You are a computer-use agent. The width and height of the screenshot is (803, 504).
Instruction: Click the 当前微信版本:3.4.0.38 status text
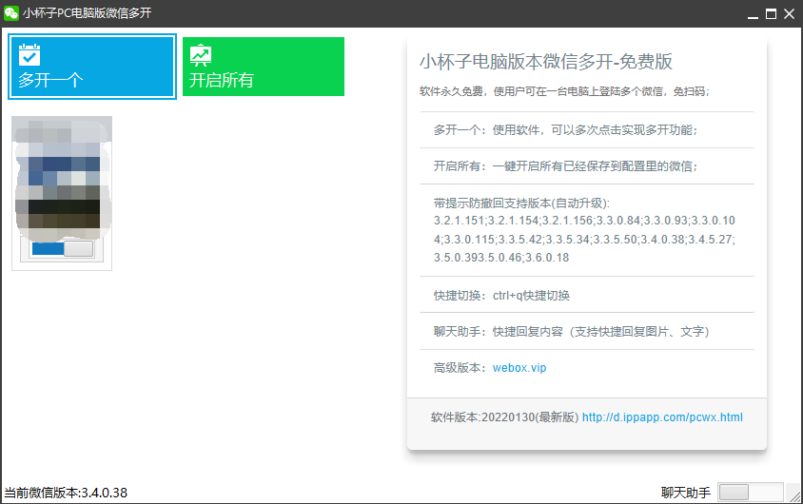[66, 493]
